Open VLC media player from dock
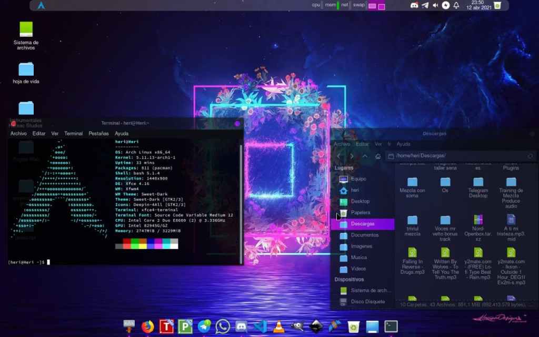The image size is (539, 337). tap(278, 326)
